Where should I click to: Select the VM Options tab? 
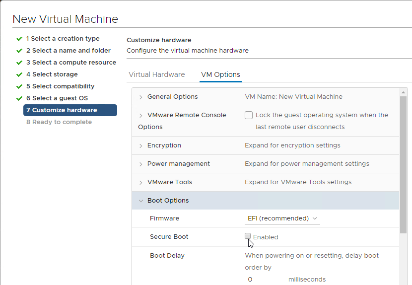[220, 74]
